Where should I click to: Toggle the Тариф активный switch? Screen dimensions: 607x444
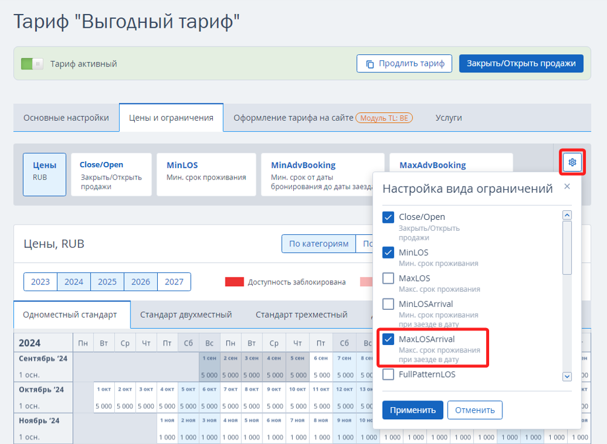(x=32, y=64)
